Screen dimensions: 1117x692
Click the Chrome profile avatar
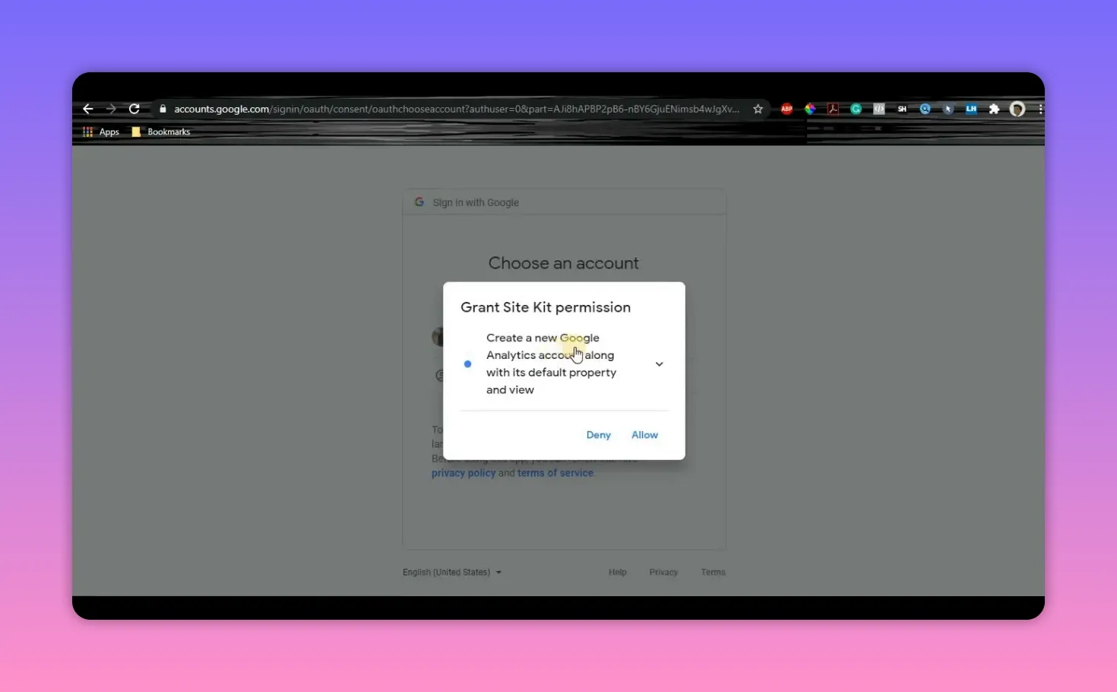tap(1017, 109)
